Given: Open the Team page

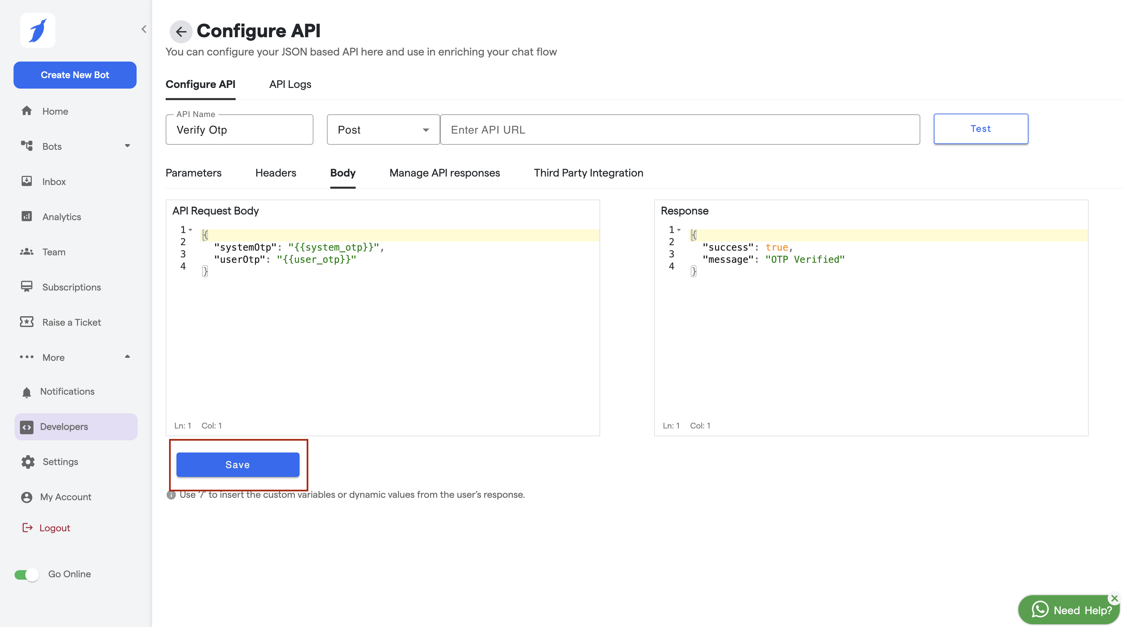Looking at the screenshot, I should 53,252.
